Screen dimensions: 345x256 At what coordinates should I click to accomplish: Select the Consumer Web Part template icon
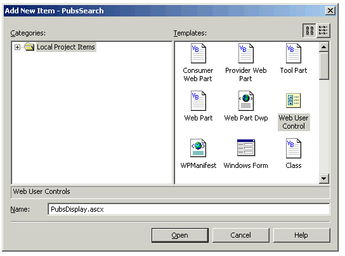(199, 53)
